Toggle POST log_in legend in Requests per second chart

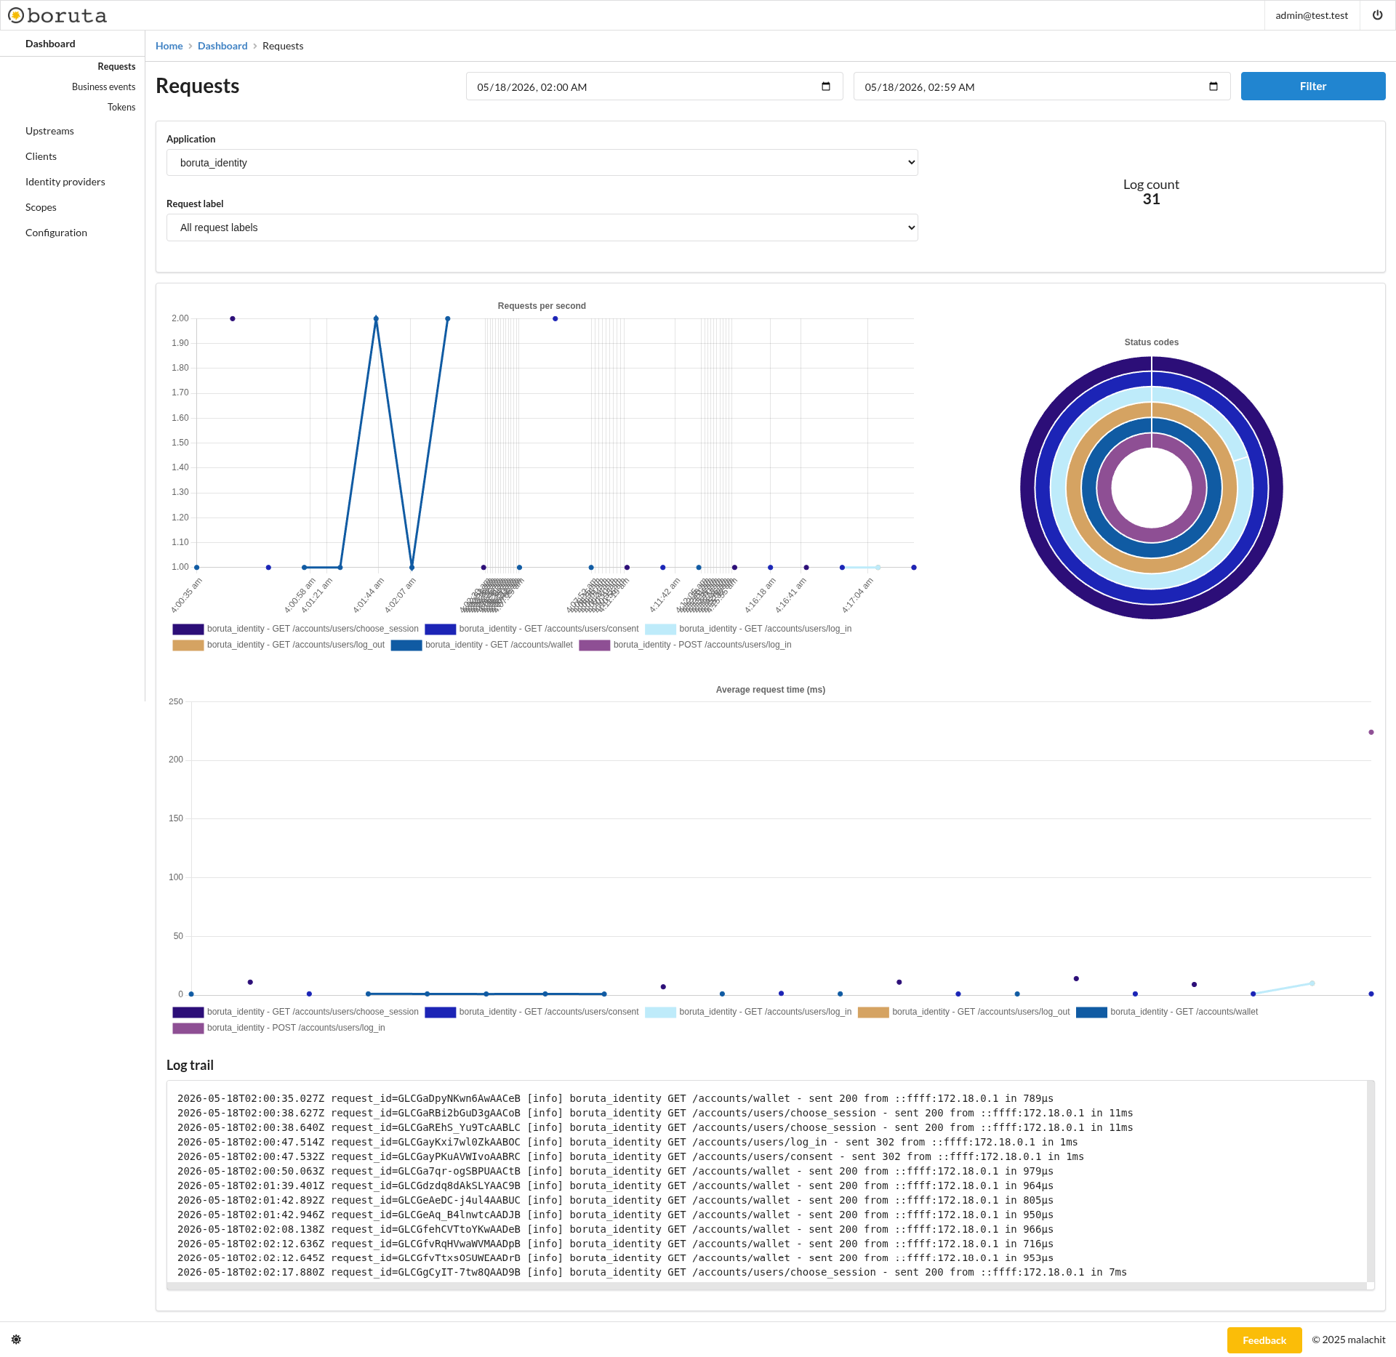coord(685,645)
